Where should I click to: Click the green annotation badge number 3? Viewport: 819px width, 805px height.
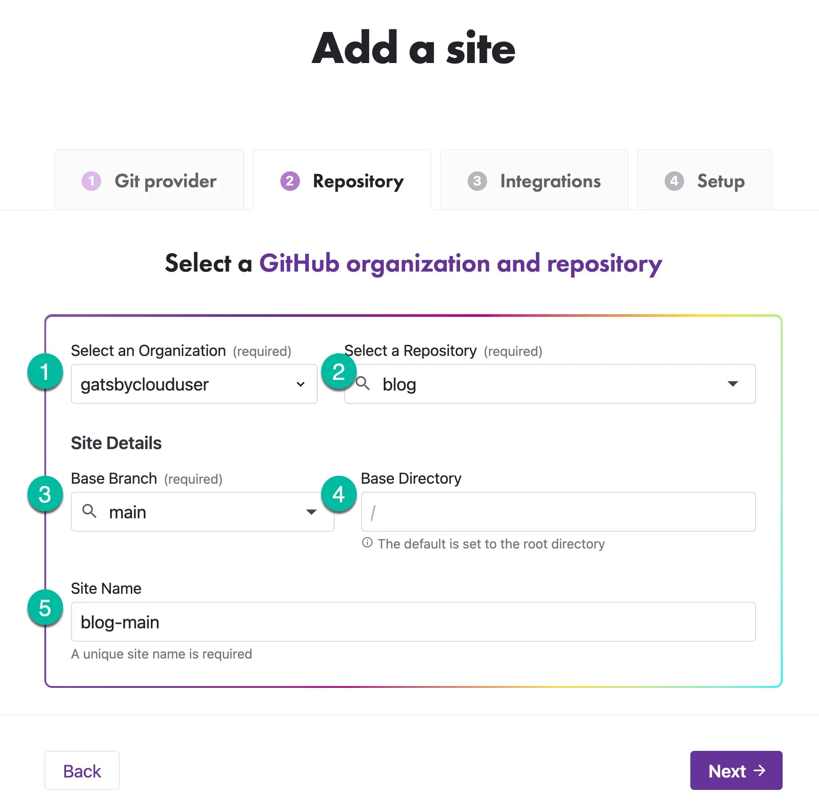(x=45, y=494)
